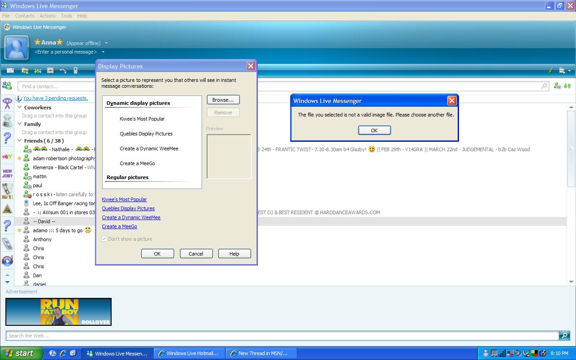Click the add a contact icon
Screen dimensions: 576x360
coord(558,86)
